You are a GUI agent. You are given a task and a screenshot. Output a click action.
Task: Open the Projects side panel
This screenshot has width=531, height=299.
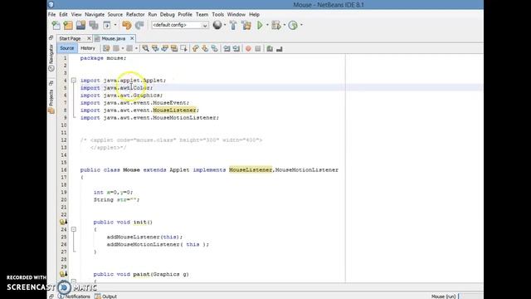(51, 101)
